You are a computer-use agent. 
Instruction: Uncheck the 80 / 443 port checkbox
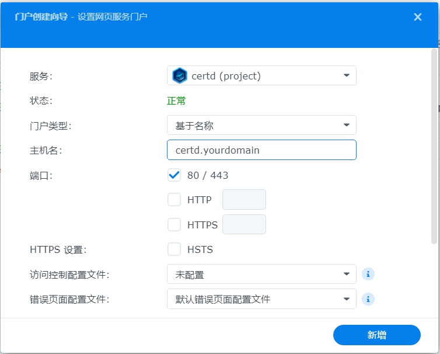174,175
